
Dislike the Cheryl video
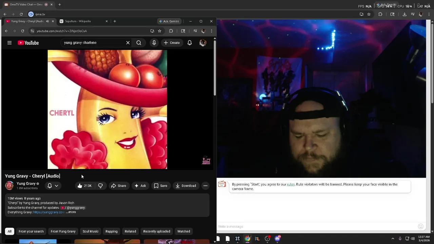100,186
